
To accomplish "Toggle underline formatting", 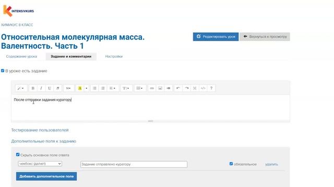I will click(x=50, y=88).
